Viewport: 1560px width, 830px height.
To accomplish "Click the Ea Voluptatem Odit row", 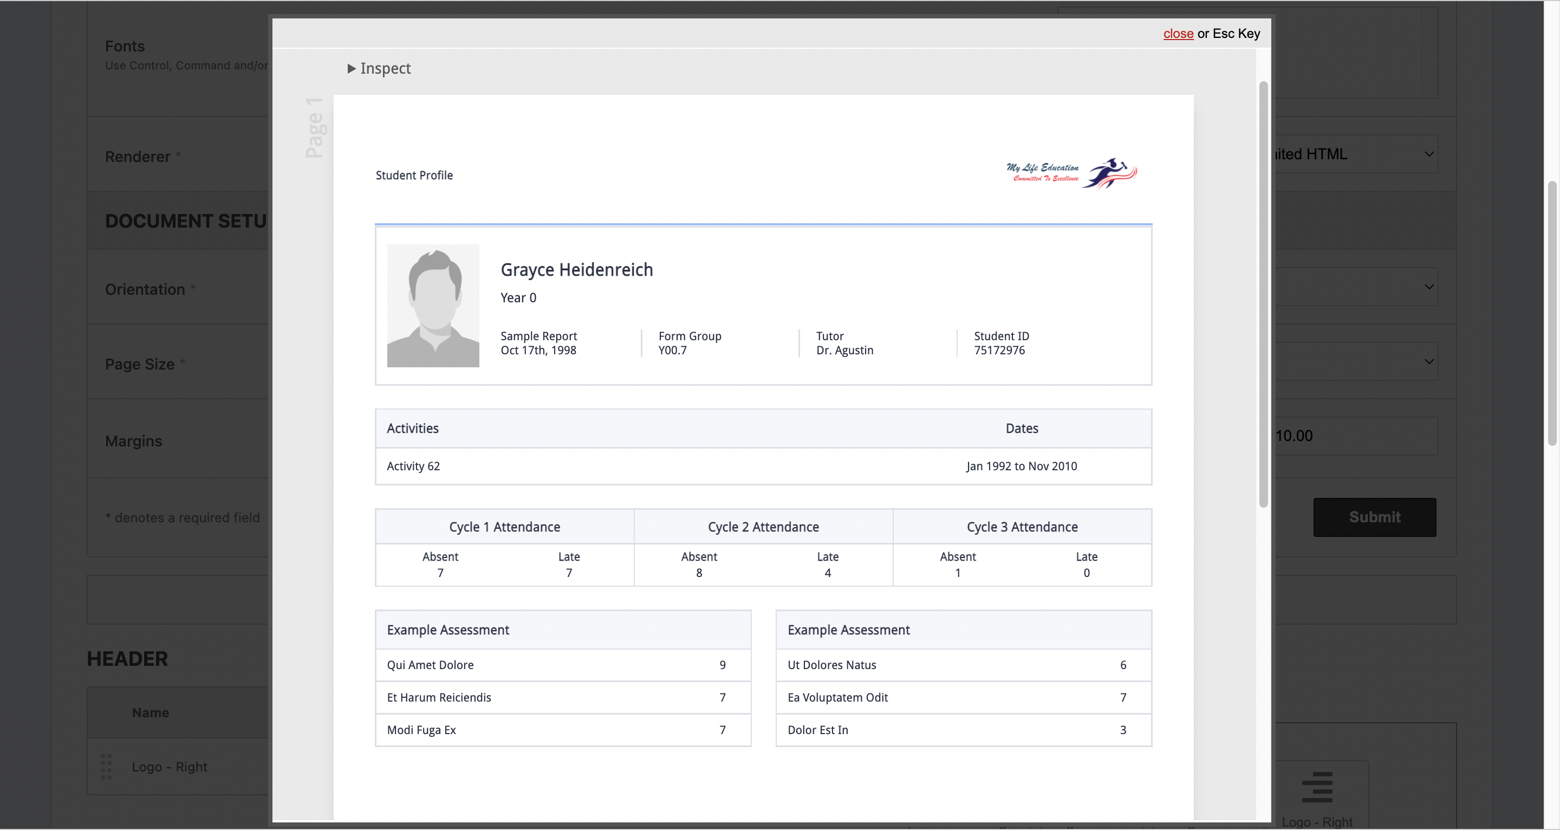I will 964,697.
